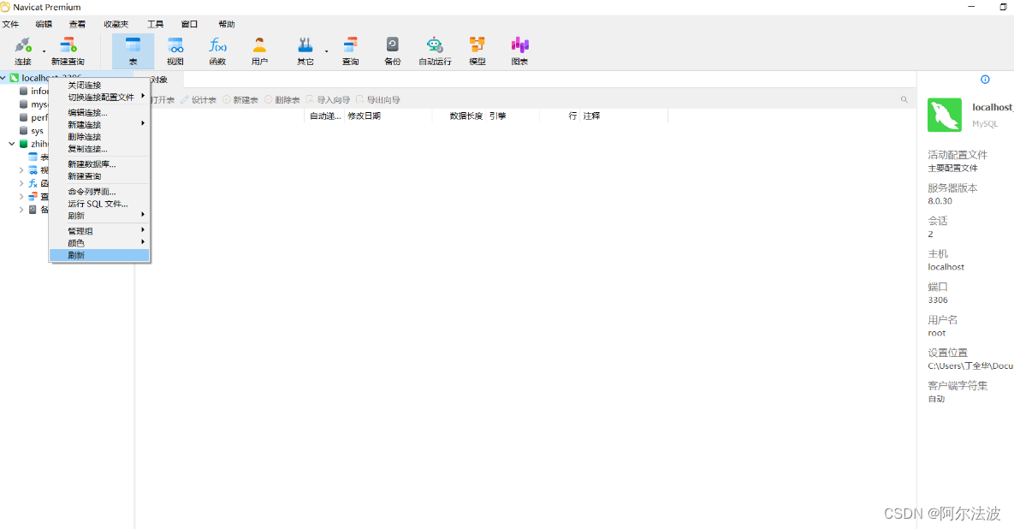Click the 导出向导 icon
The width and height of the screenshot is (1014, 529).
[x=360, y=99]
